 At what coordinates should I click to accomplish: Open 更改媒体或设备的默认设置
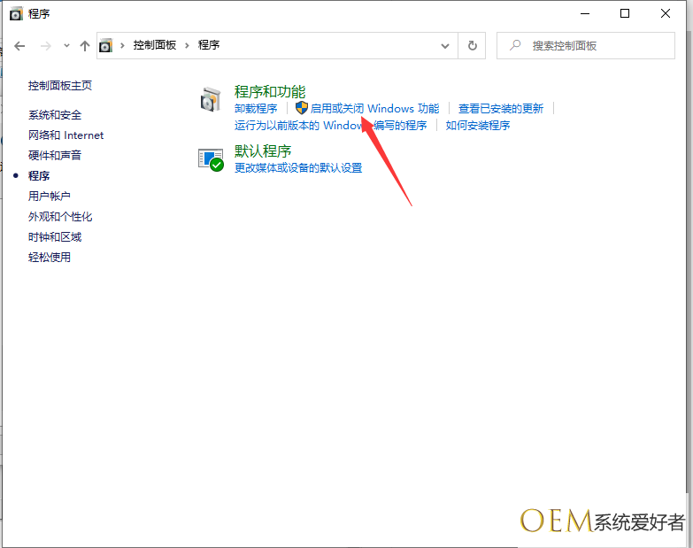coord(298,168)
